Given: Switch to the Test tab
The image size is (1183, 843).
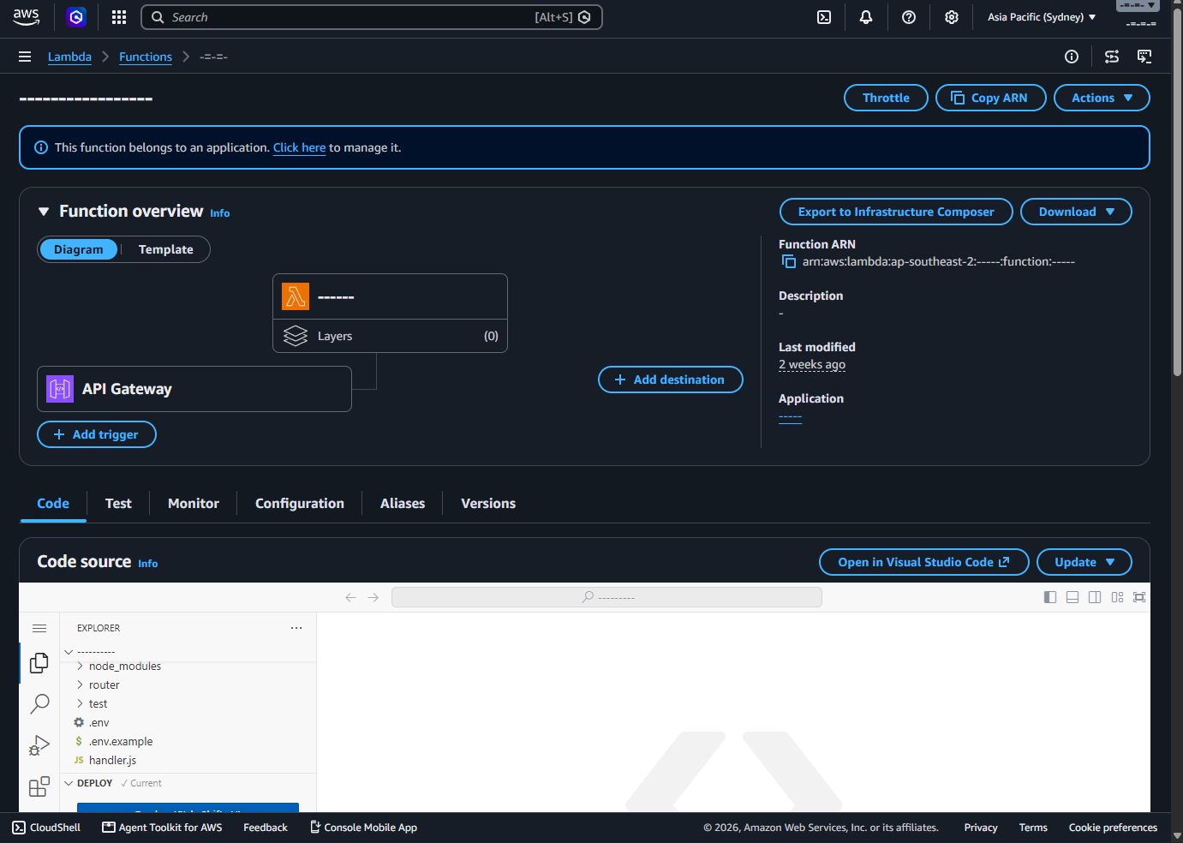Looking at the screenshot, I should (x=118, y=504).
